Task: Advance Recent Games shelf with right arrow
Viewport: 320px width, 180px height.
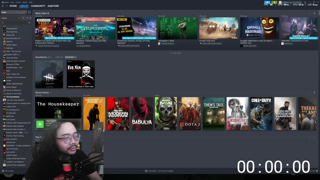Action: tap(314, 92)
